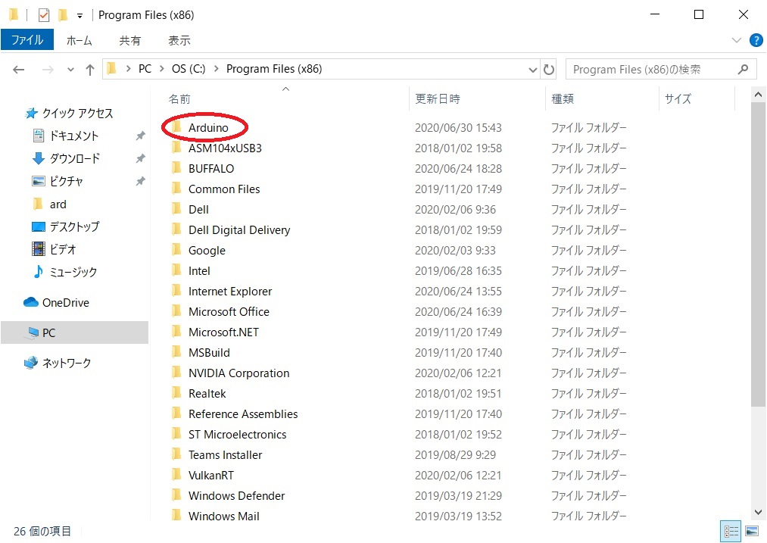
Task: Open the recent locations dropdown arrow
Action: point(70,69)
